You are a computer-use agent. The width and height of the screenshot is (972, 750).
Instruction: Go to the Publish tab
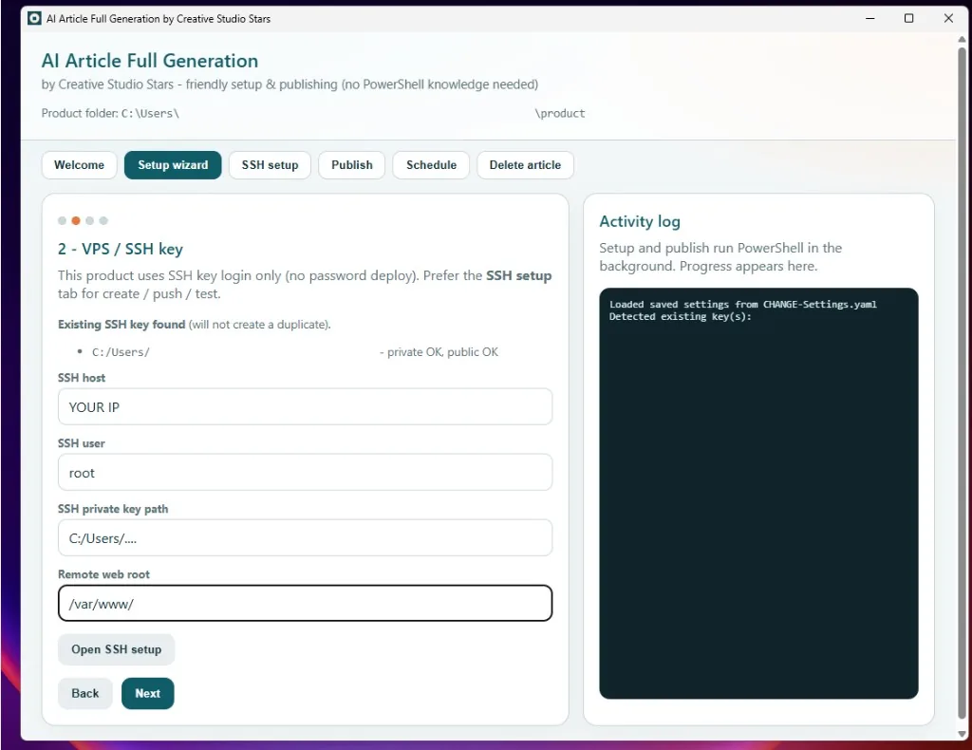[x=351, y=165]
